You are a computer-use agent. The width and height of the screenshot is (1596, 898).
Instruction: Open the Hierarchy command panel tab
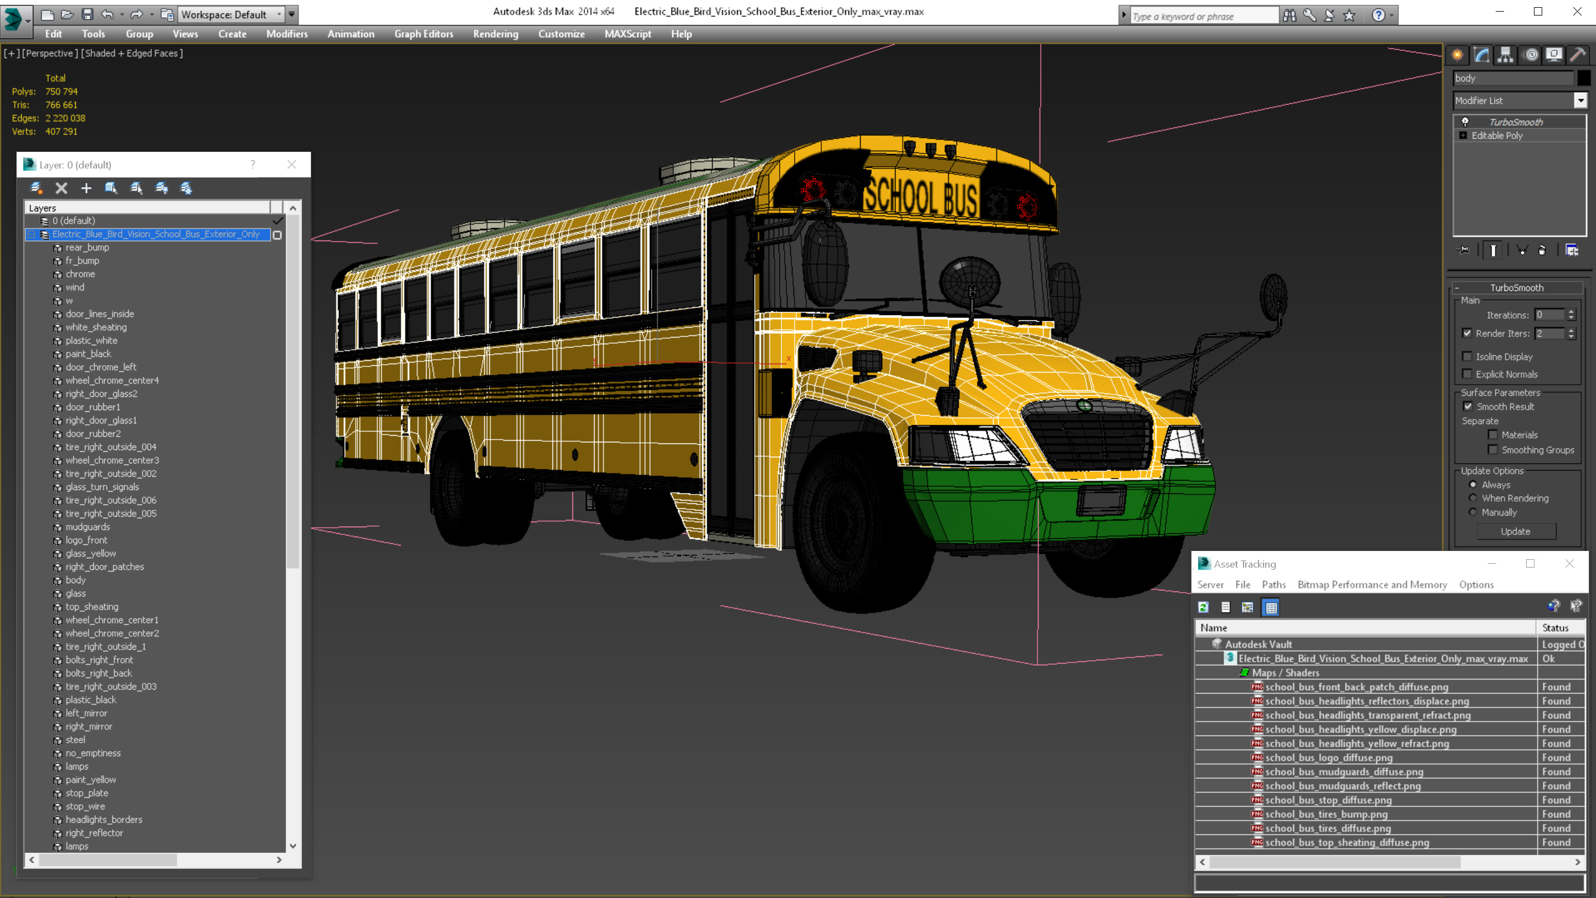pyautogui.click(x=1506, y=55)
